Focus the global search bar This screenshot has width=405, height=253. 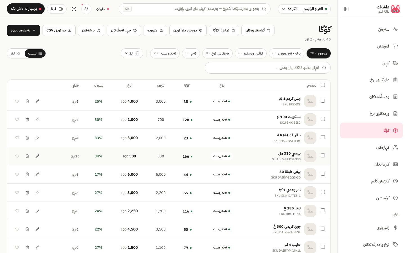point(195,9)
